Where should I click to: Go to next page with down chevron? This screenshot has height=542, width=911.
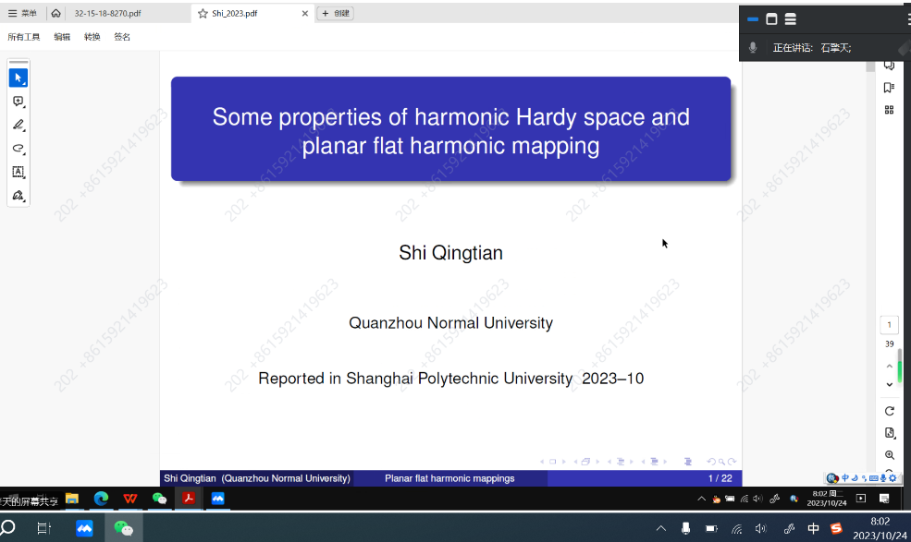pyautogui.click(x=890, y=384)
